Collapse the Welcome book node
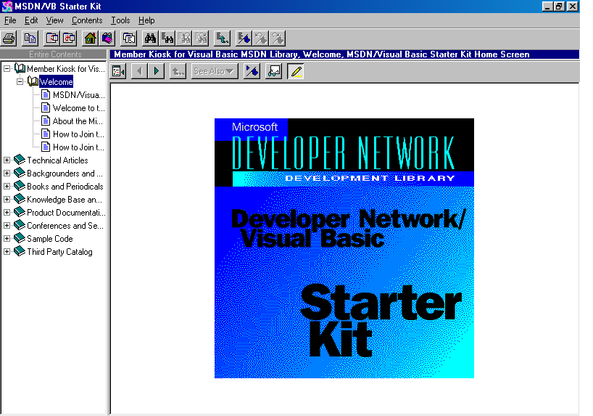 20,81
